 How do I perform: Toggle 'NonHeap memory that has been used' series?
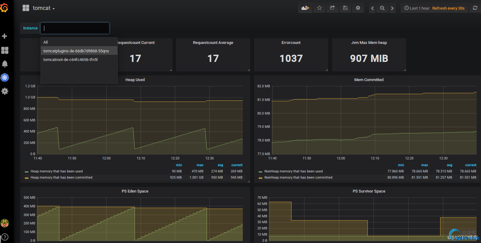point(294,171)
